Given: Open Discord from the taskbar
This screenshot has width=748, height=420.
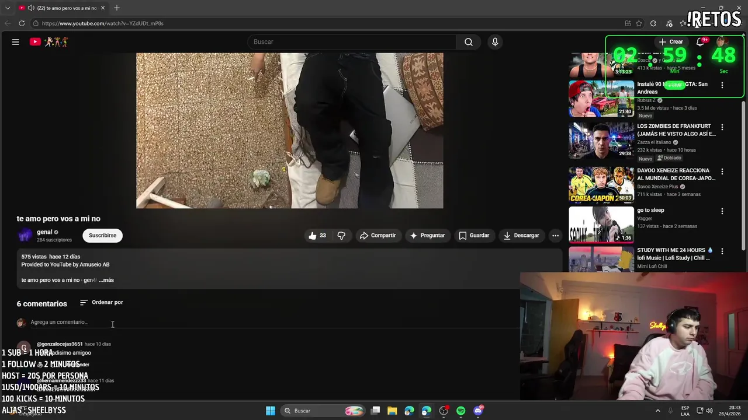Looking at the screenshot, I should point(478,411).
